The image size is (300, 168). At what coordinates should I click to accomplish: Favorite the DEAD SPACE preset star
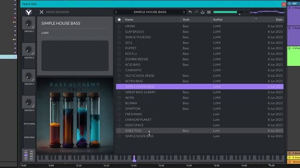click(x=119, y=125)
